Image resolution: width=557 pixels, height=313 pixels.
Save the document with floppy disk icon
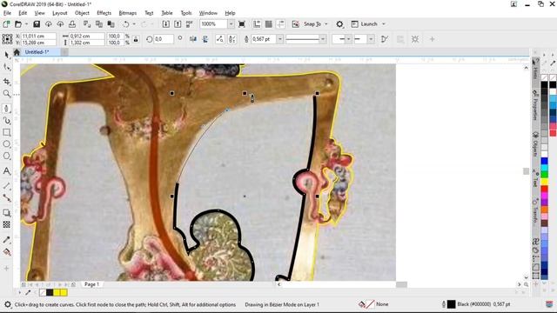click(x=37, y=24)
